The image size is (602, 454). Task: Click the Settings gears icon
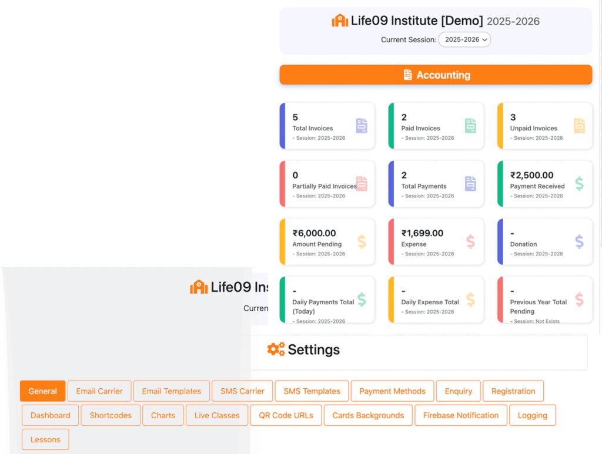coord(276,349)
